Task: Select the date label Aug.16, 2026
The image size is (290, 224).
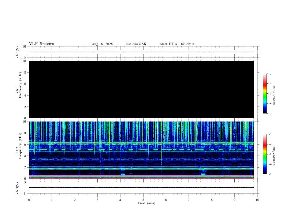Action: tap(102, 44)
